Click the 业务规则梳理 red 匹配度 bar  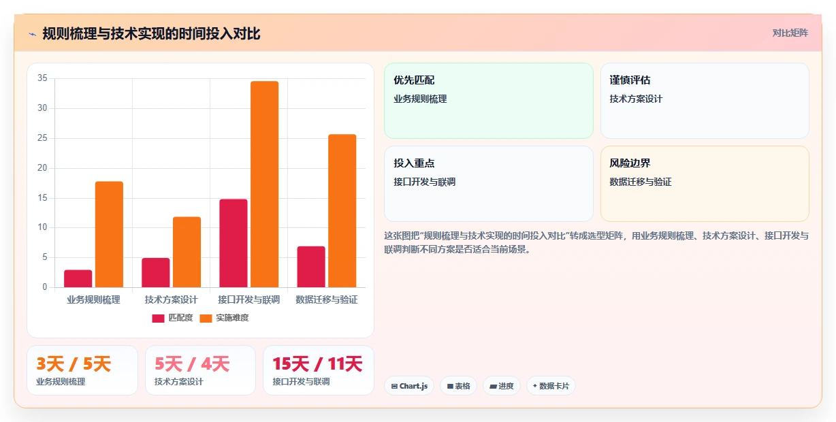(78, 278)
